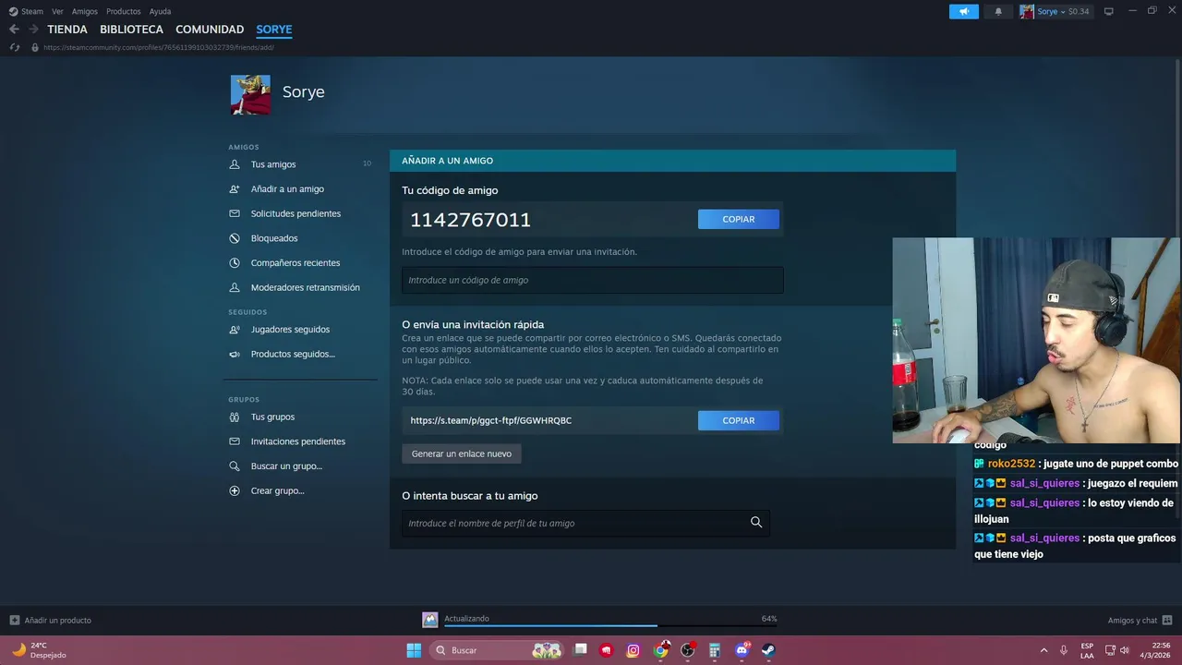
Task: Go to the TIENDA tab
Action: point(67,30)
